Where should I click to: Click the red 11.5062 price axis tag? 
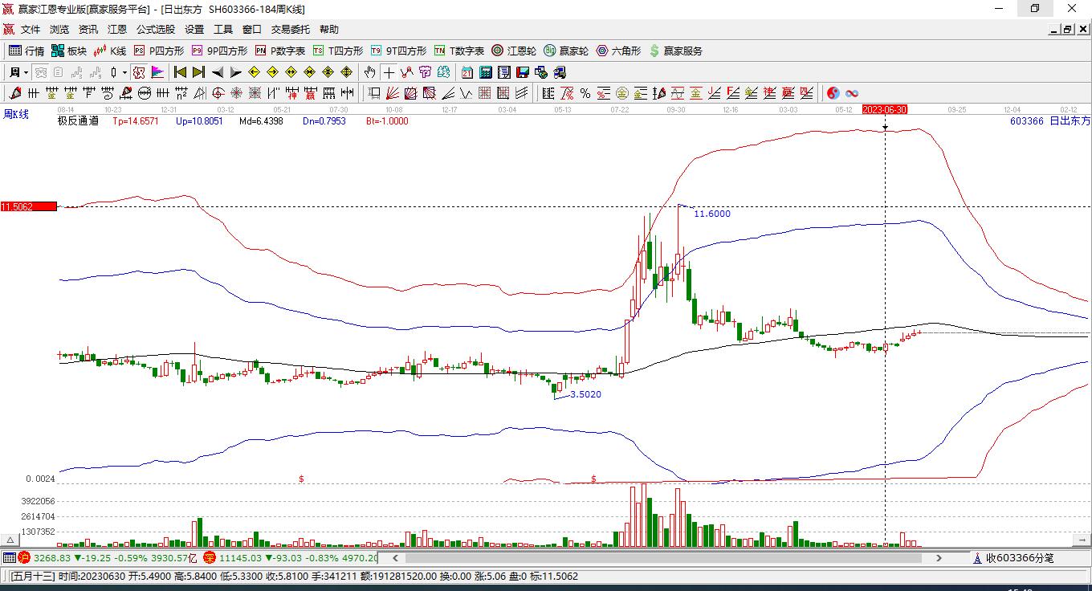tap(29, 206)
